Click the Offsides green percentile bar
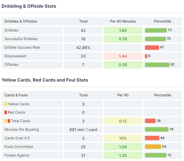The width and height of the screenshot is (184, 161). 157,65
